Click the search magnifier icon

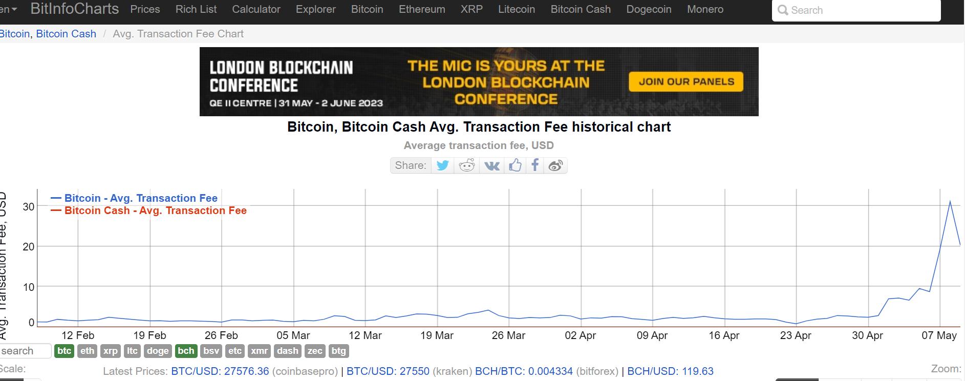click(x=782, y=10)
